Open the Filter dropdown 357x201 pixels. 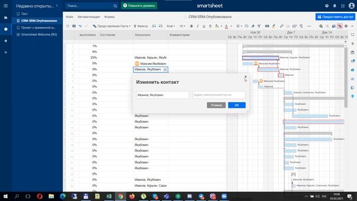pyautogui.click(x=141, y=26)
